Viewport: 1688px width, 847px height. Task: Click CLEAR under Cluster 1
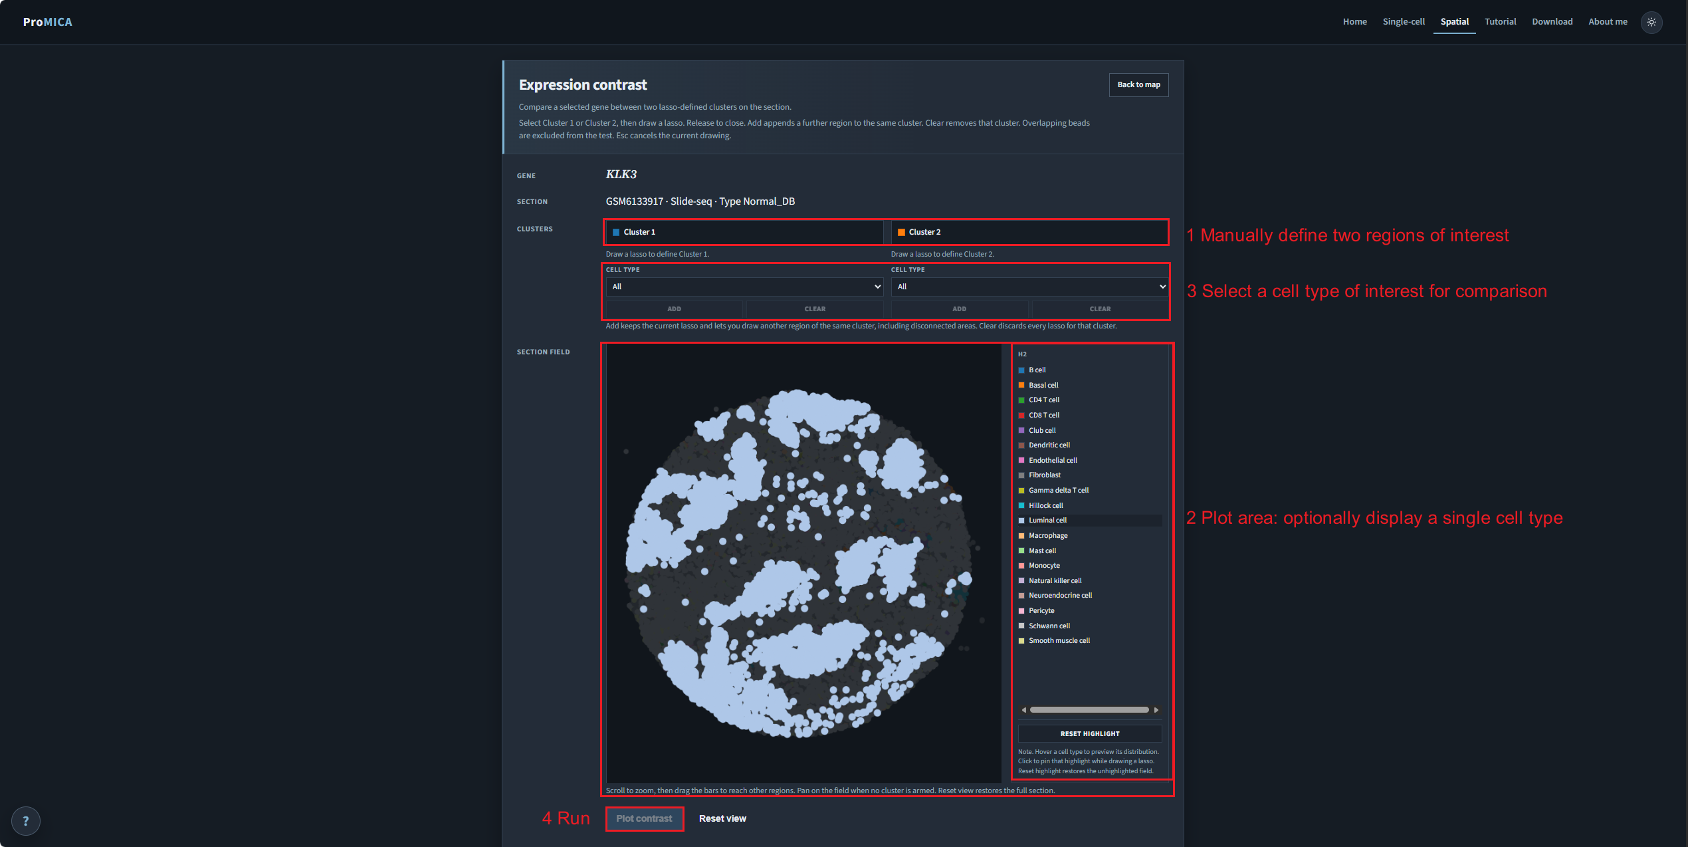[x=815, y=309]
